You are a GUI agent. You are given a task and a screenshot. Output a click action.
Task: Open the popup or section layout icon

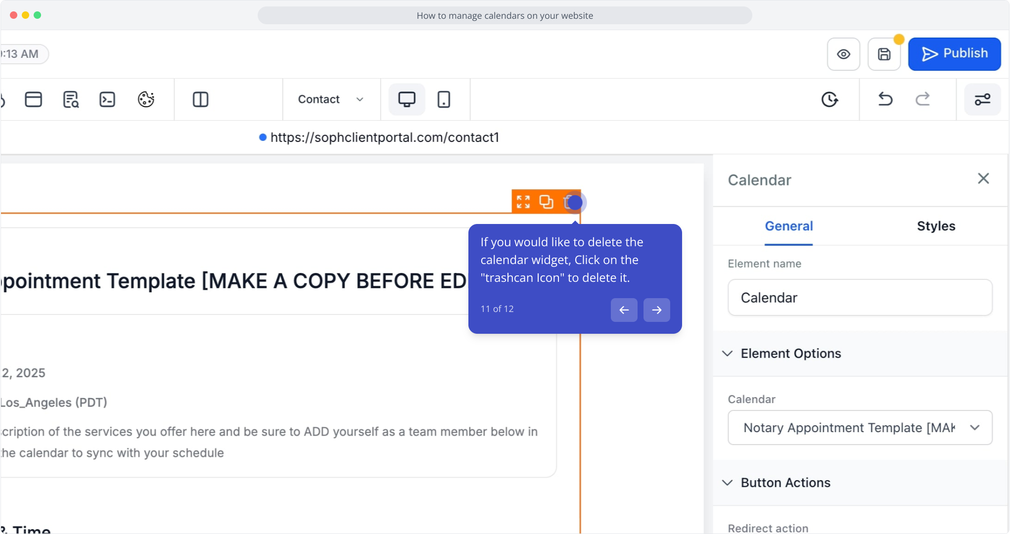(x=34, y=99)
